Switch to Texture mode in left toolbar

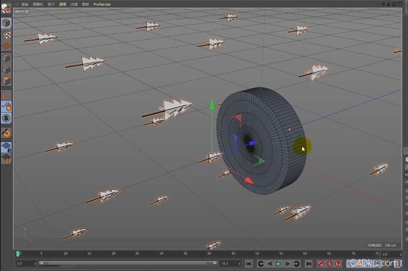tap(6, 35)
